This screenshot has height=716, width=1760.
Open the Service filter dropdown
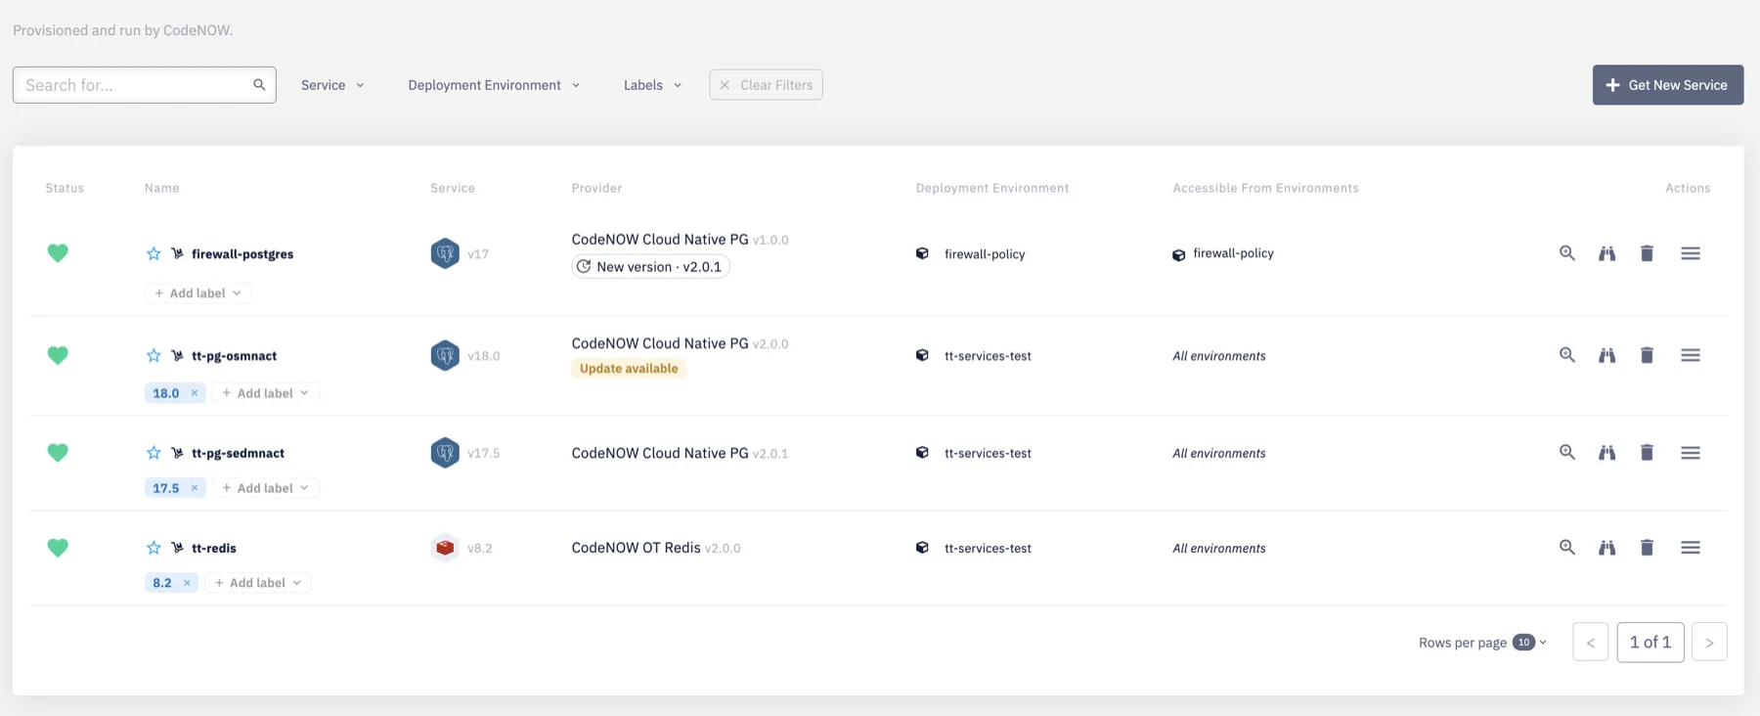pyautogui.click(x=332, y=85)
